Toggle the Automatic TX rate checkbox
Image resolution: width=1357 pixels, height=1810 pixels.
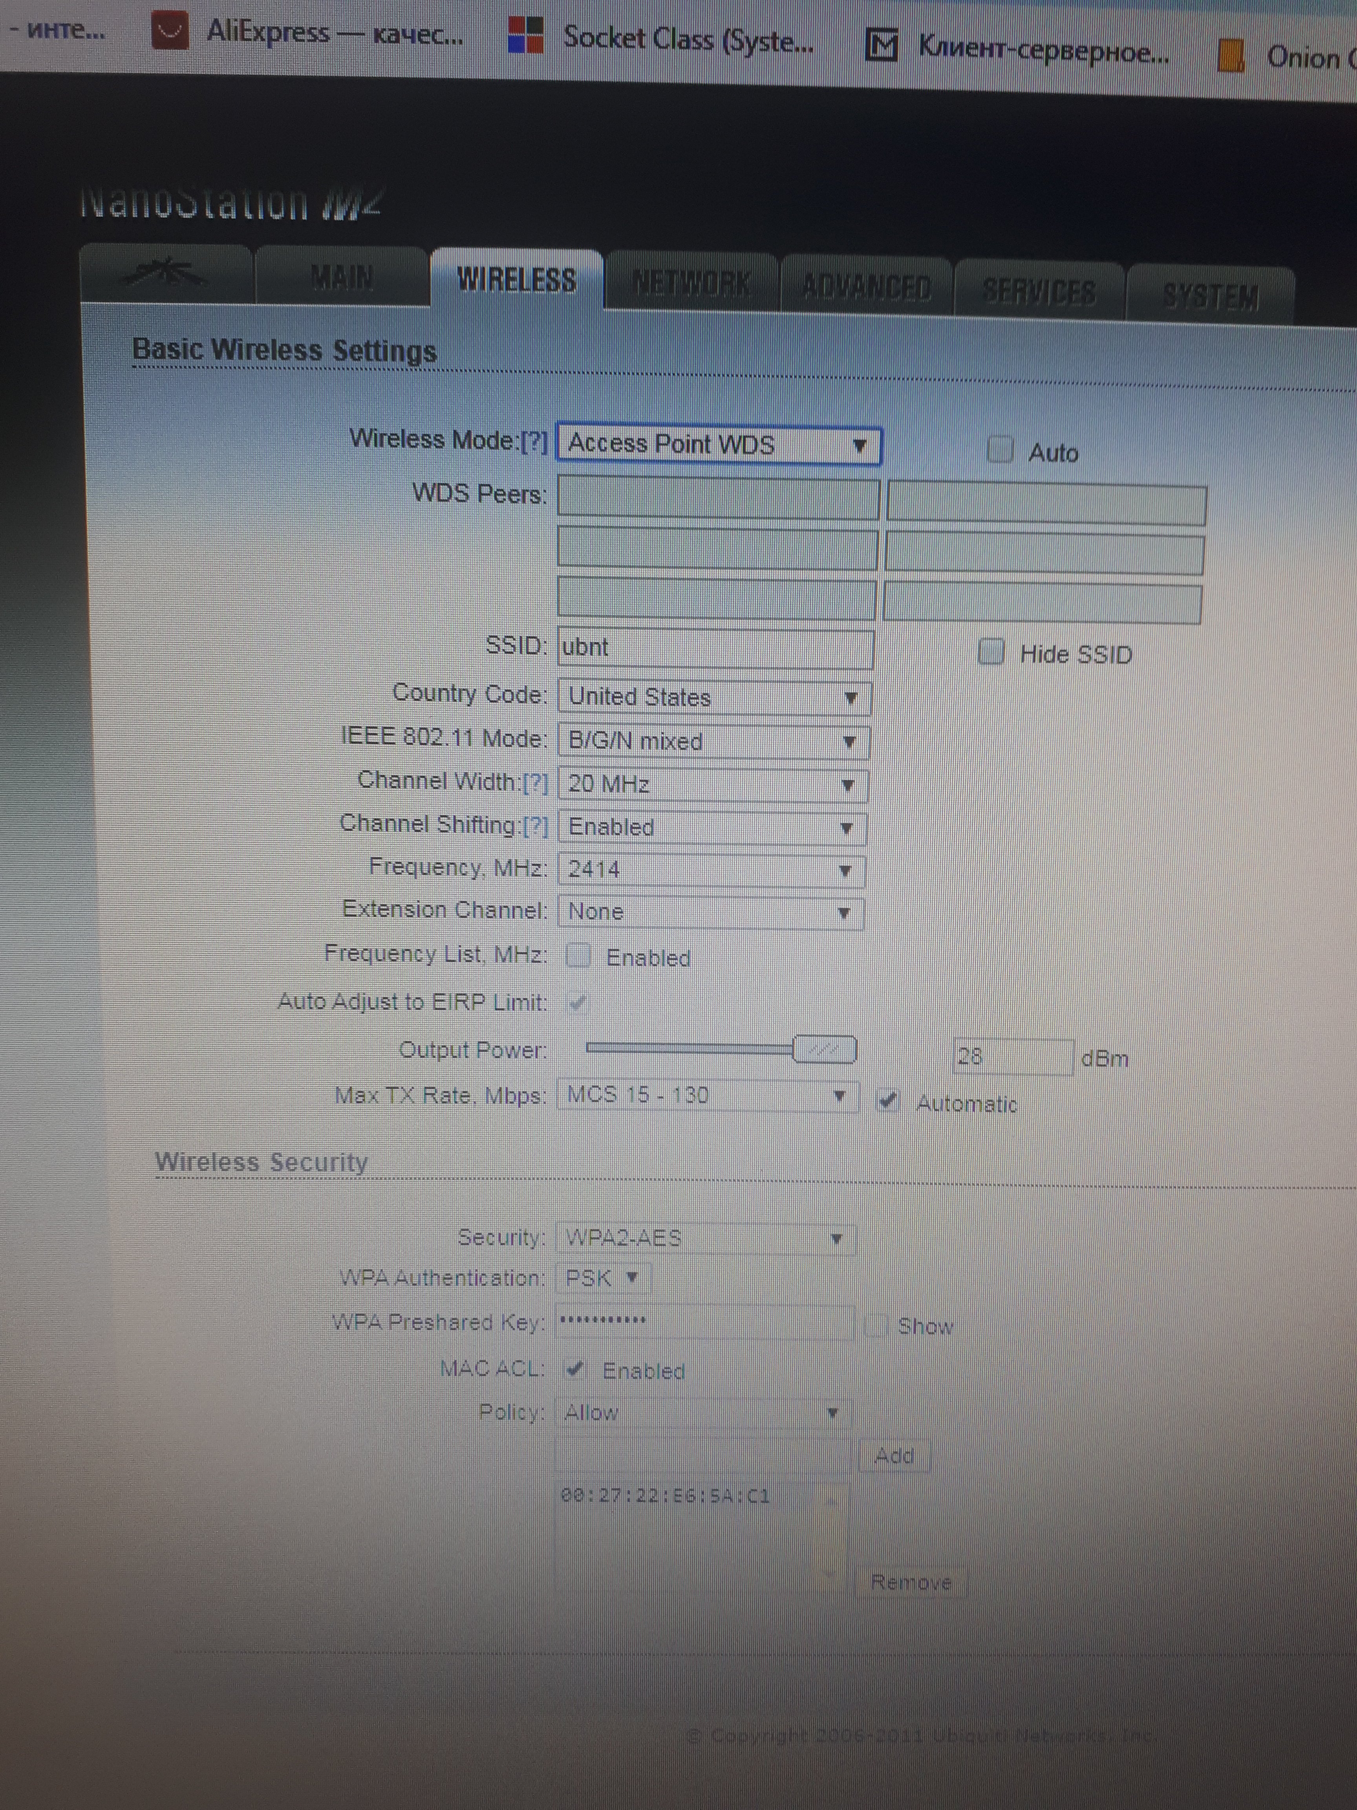coord(887,1101)
